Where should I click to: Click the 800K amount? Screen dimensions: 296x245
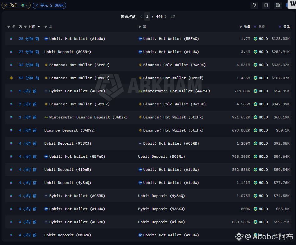(x=246, y=209)
